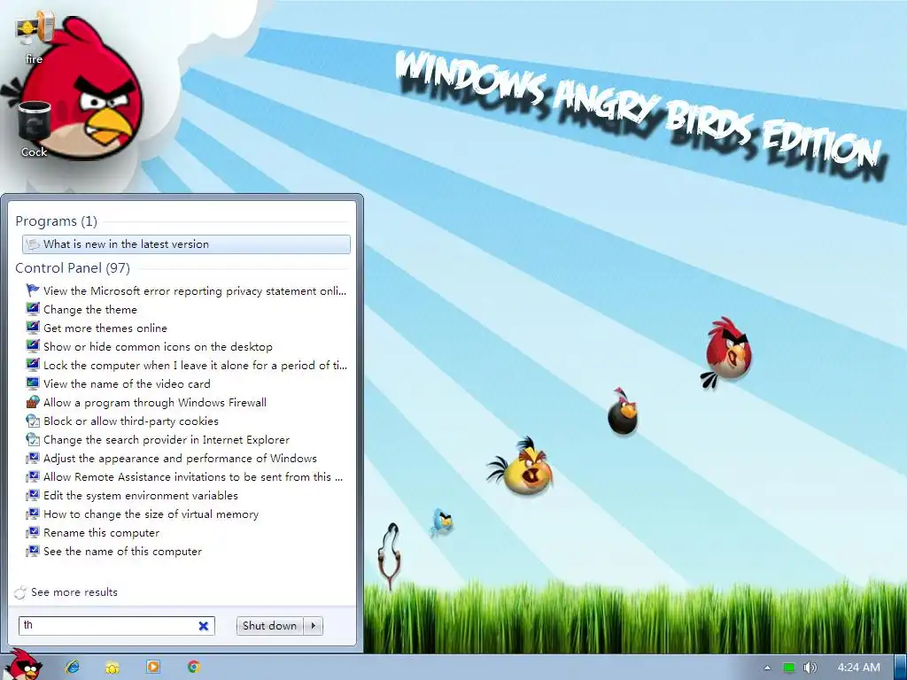Viewport: 907px width, 680px height.
Task: Click the green network tray icon
Action: pyautogui.click(x=789, y=668)
